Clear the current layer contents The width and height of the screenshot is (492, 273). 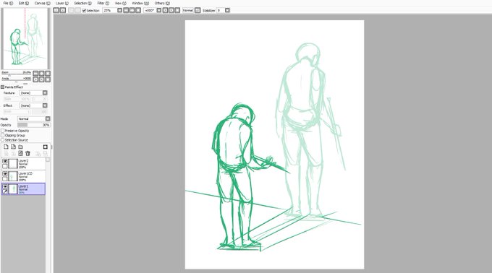pos(20,153)
